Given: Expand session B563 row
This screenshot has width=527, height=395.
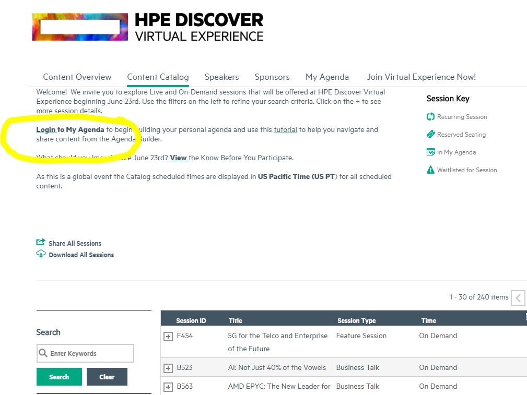Looking at the screenshot, I should tap(168, 387).
